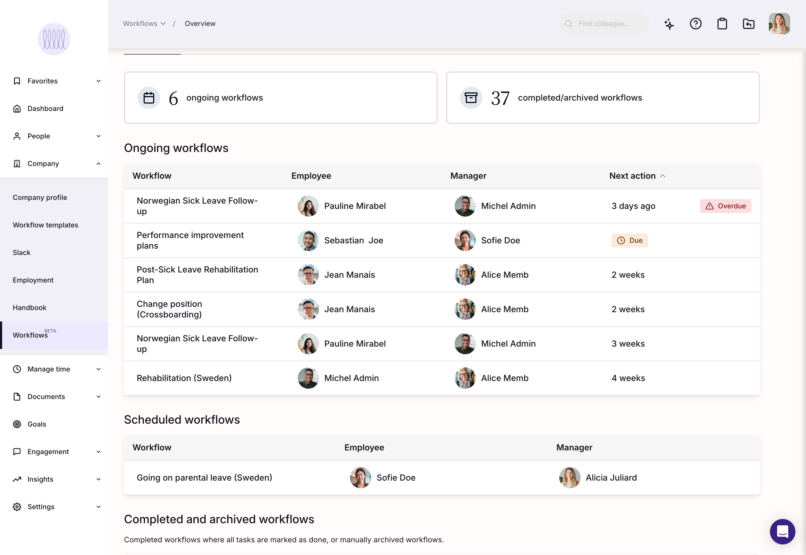Click the Manager column header in Ongoing table
Viewport: 806px width, 555px height.
coord(468,176)
